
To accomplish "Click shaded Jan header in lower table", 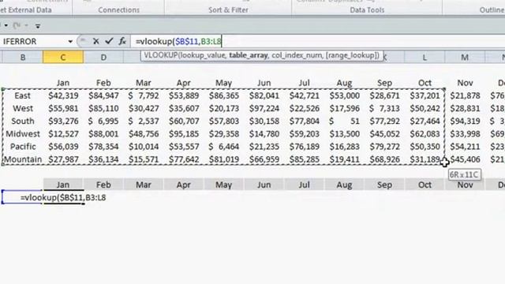I will pos(63,185).
